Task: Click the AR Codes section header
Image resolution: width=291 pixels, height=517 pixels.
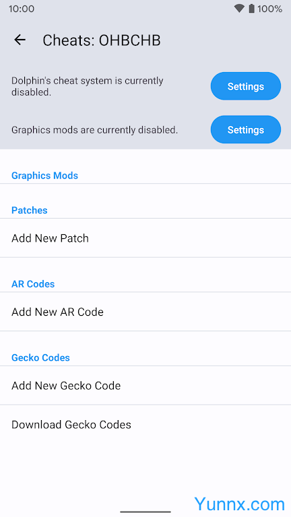Action: click(x=33, y=284)
